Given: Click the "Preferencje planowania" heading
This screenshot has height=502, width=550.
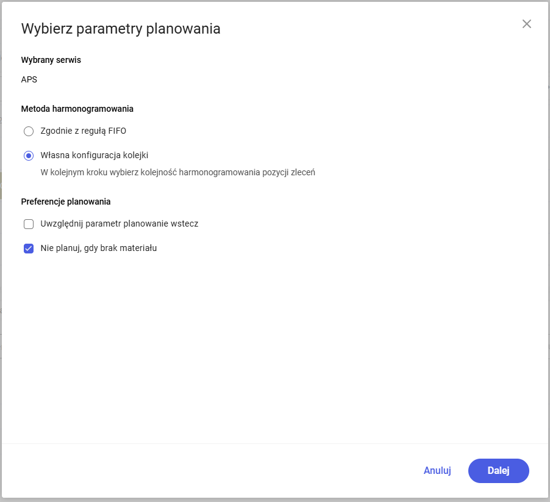Looking at the screenshot, I should 67,201.
